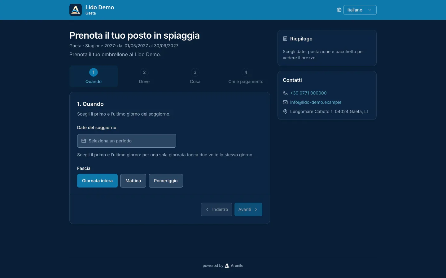The image size is (446, 278).
Task: Open the Italiano language dropdown
Action: pos(360,10)
